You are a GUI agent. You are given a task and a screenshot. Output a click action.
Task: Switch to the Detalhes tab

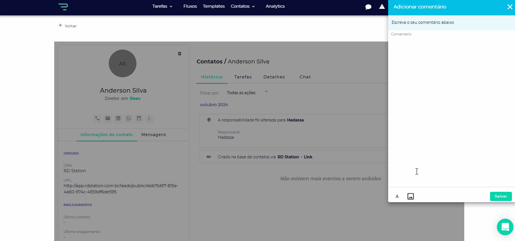click(274, 77)
